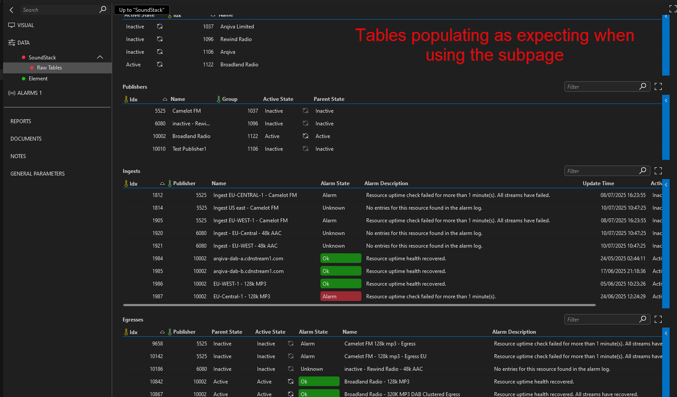677x397 pixels.
Task: Toggle active state icon for egress 10842
Action: click(291, 382)
